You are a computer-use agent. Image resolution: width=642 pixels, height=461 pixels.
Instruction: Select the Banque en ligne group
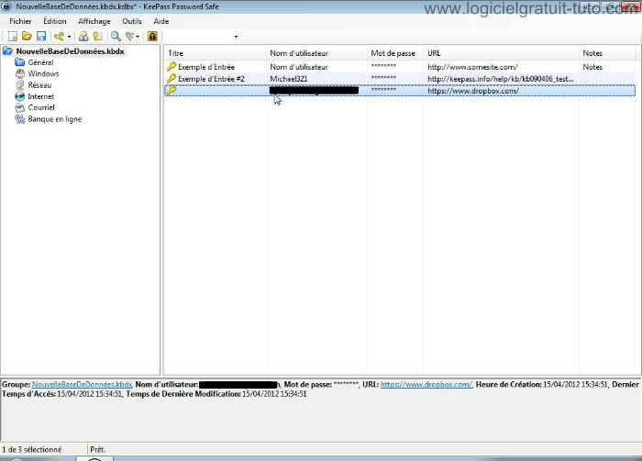tap(55, 119)
